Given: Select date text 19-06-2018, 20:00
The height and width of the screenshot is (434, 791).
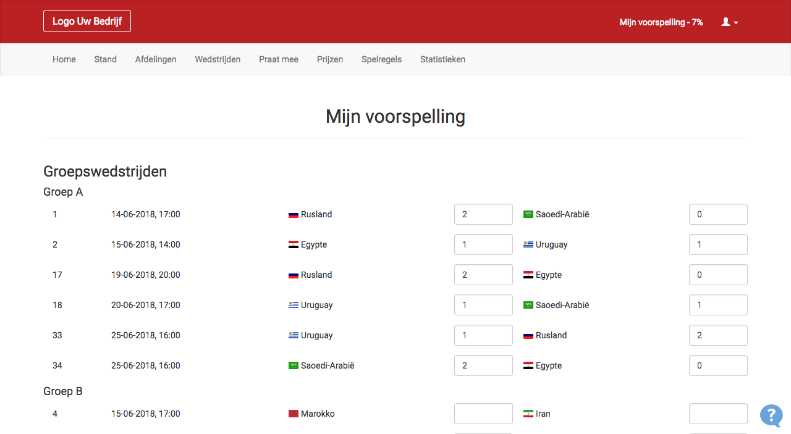Looking at the screenshot, I should [146, 275].
